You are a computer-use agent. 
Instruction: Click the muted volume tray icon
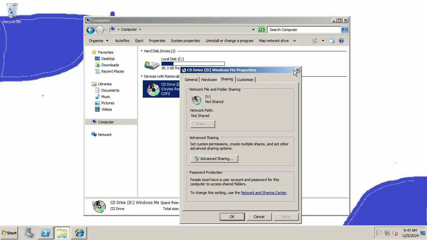(x=395, y=233)
